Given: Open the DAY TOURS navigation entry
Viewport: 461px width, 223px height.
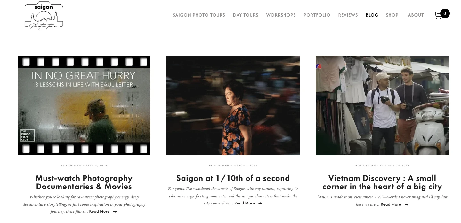Looking at the screenshot, I should (246, 15).
